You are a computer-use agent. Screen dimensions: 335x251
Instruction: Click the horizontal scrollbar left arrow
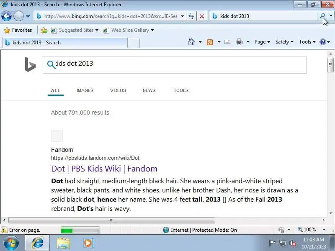(x=4, y=220)
